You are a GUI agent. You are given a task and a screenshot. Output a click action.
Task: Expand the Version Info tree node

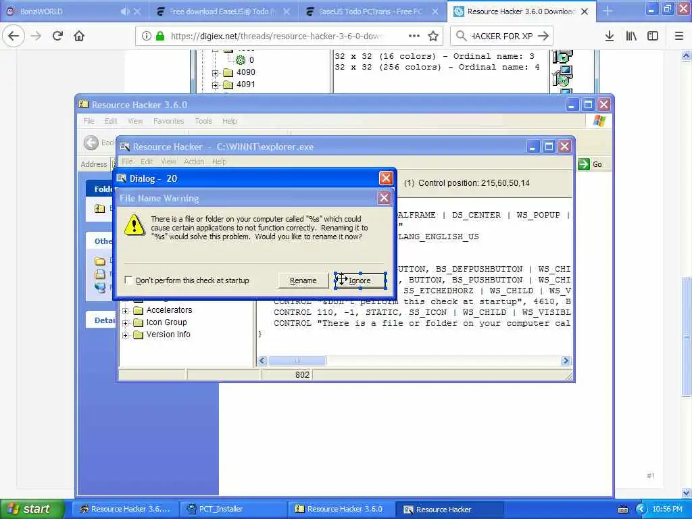(125, 335)
